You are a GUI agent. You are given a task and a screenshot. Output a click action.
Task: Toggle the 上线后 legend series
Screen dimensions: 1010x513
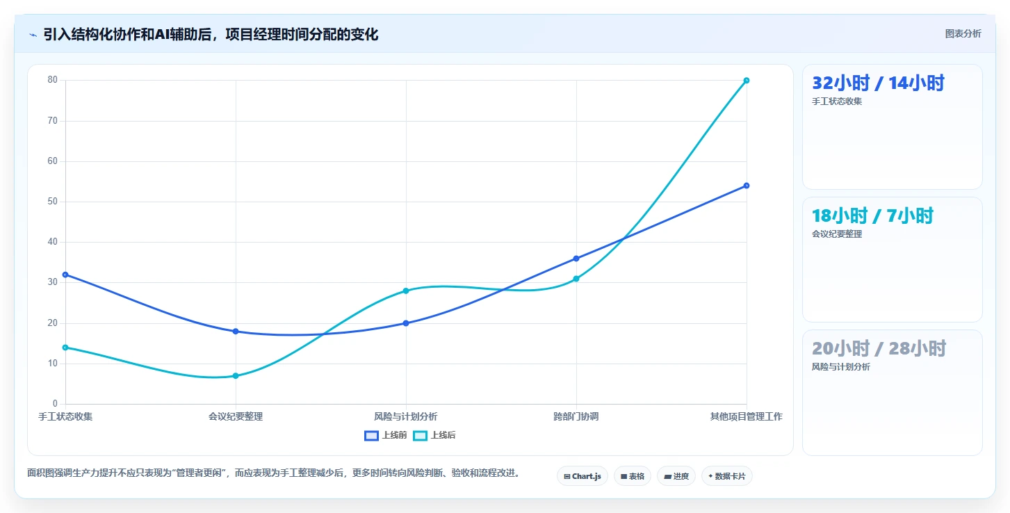(x=434, y=435)
